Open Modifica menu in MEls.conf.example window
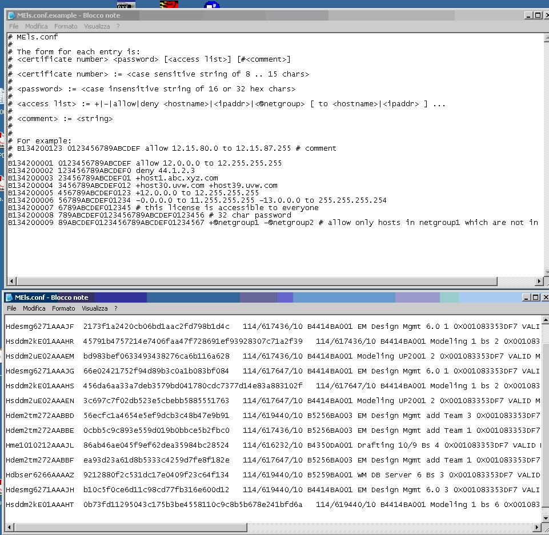The width and height of the screenshot is (549, 535). [36, 26]
